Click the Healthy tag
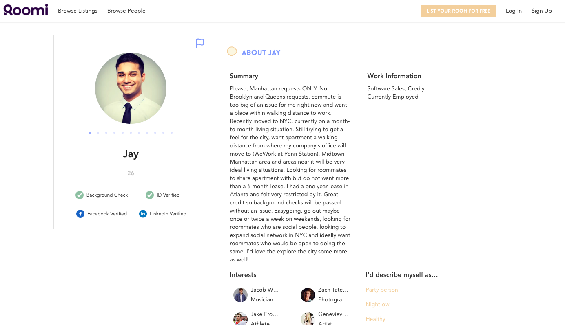 pos(375,319)
